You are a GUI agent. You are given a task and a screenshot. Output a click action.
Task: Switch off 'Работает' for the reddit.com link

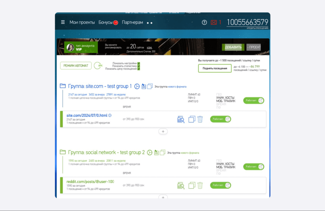221,185
